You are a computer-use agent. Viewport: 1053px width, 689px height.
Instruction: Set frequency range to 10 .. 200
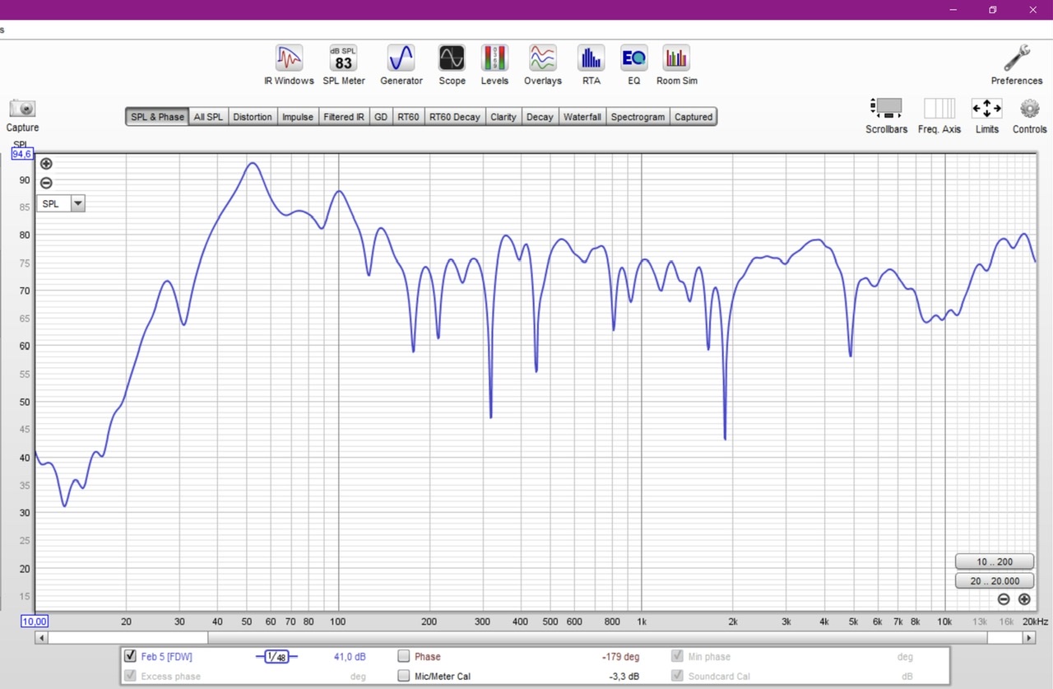click(x=994, y=561)
